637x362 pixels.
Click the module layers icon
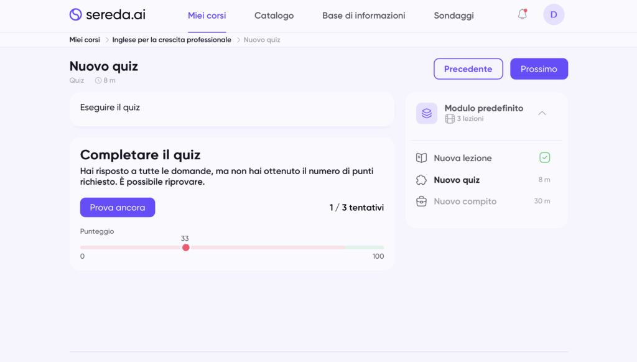tap(427, 113)
